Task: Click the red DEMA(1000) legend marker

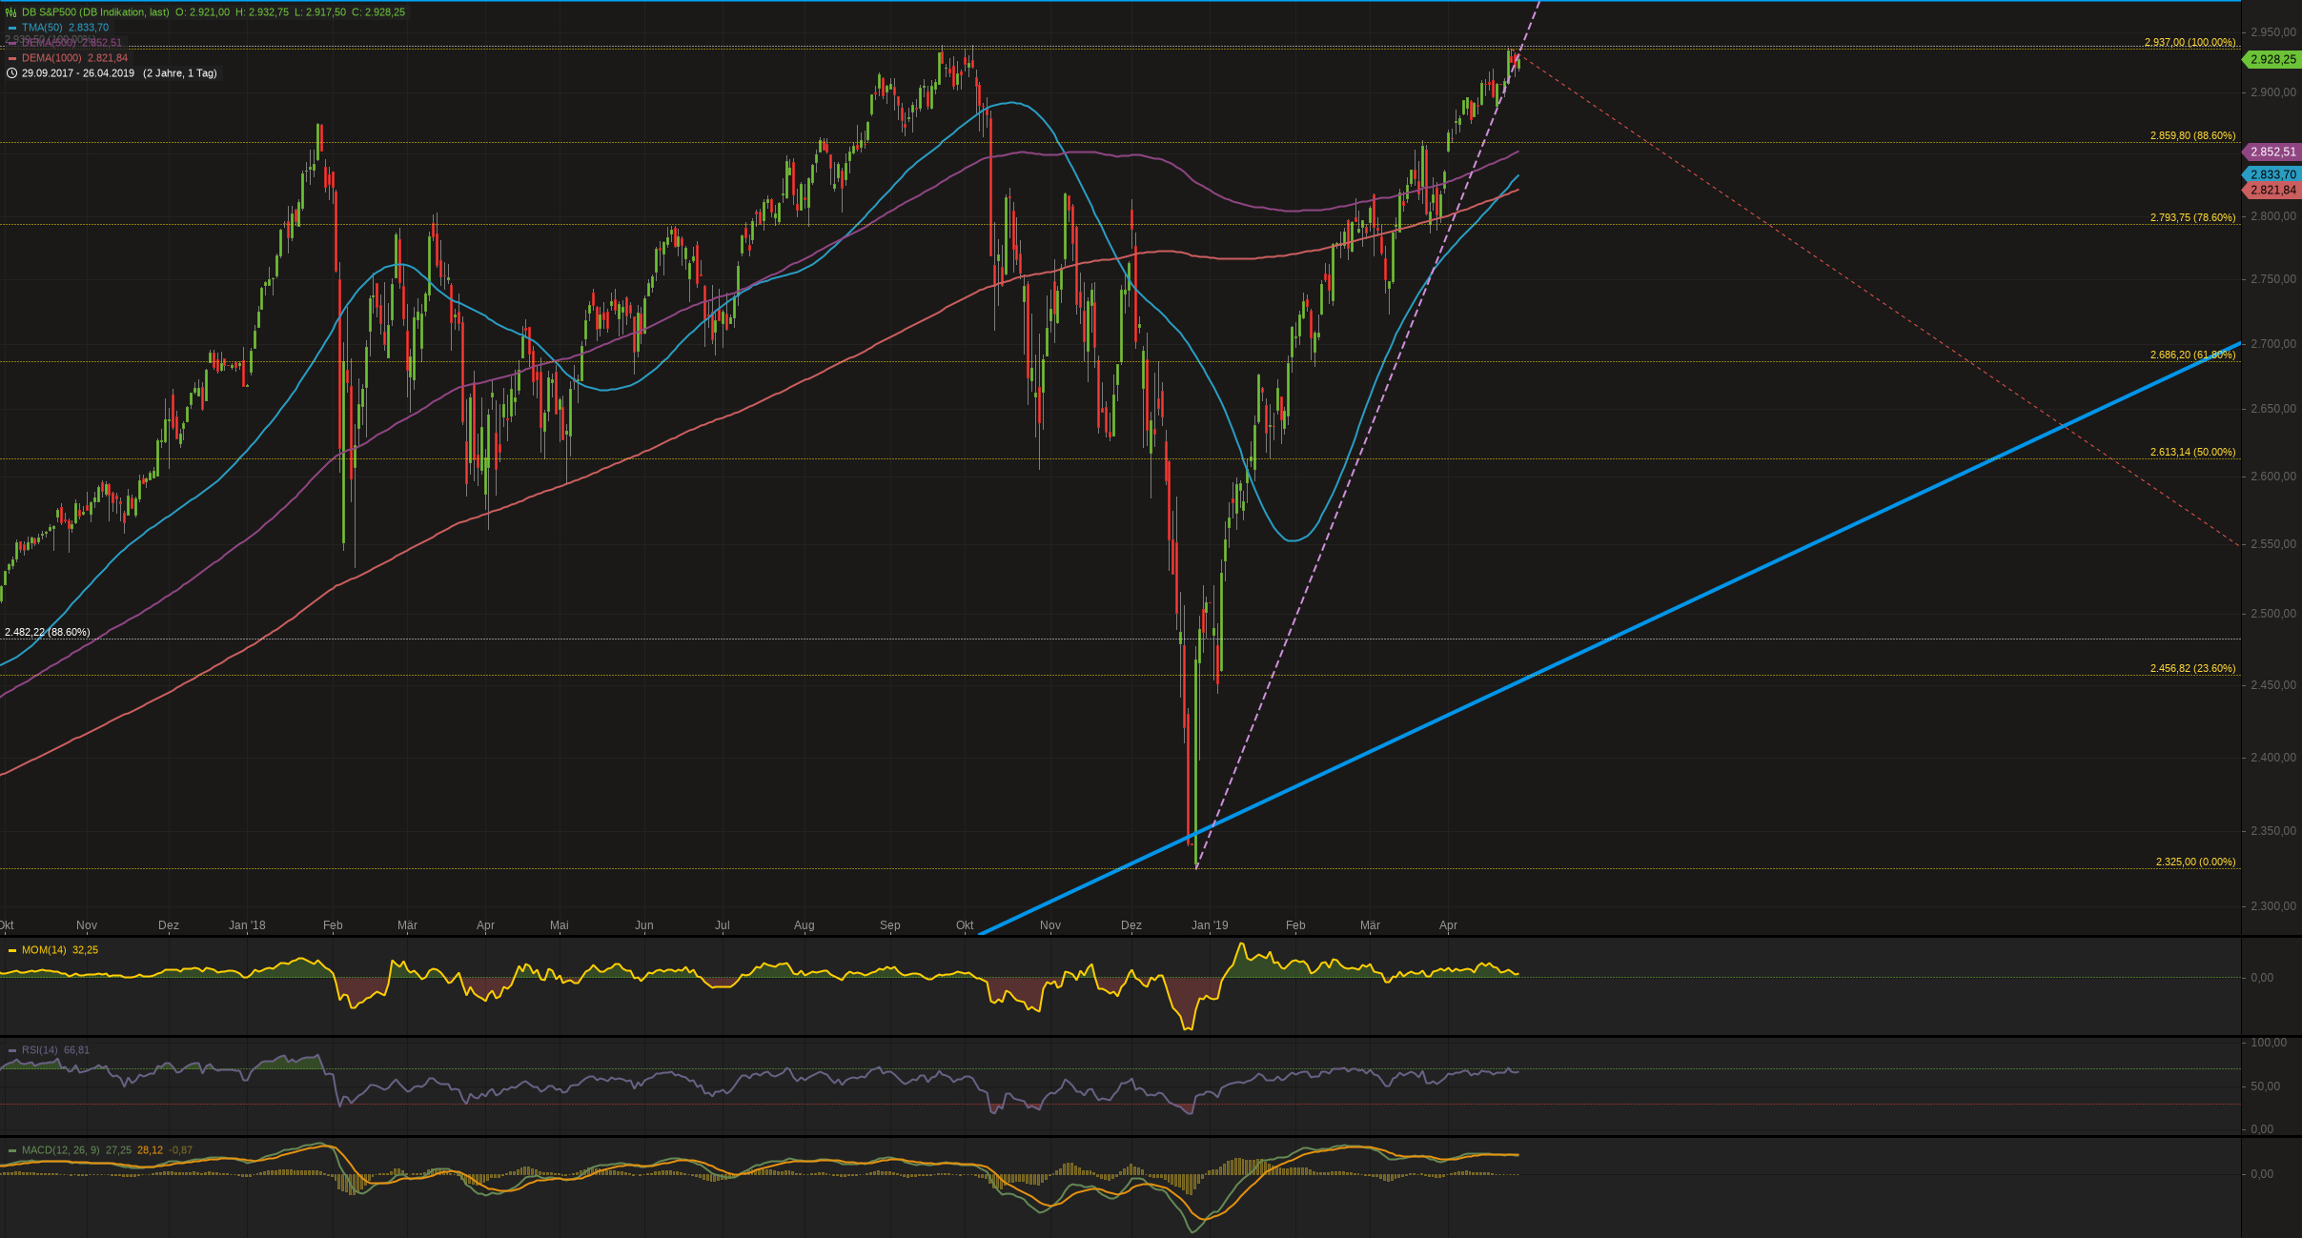Action: 12,58
